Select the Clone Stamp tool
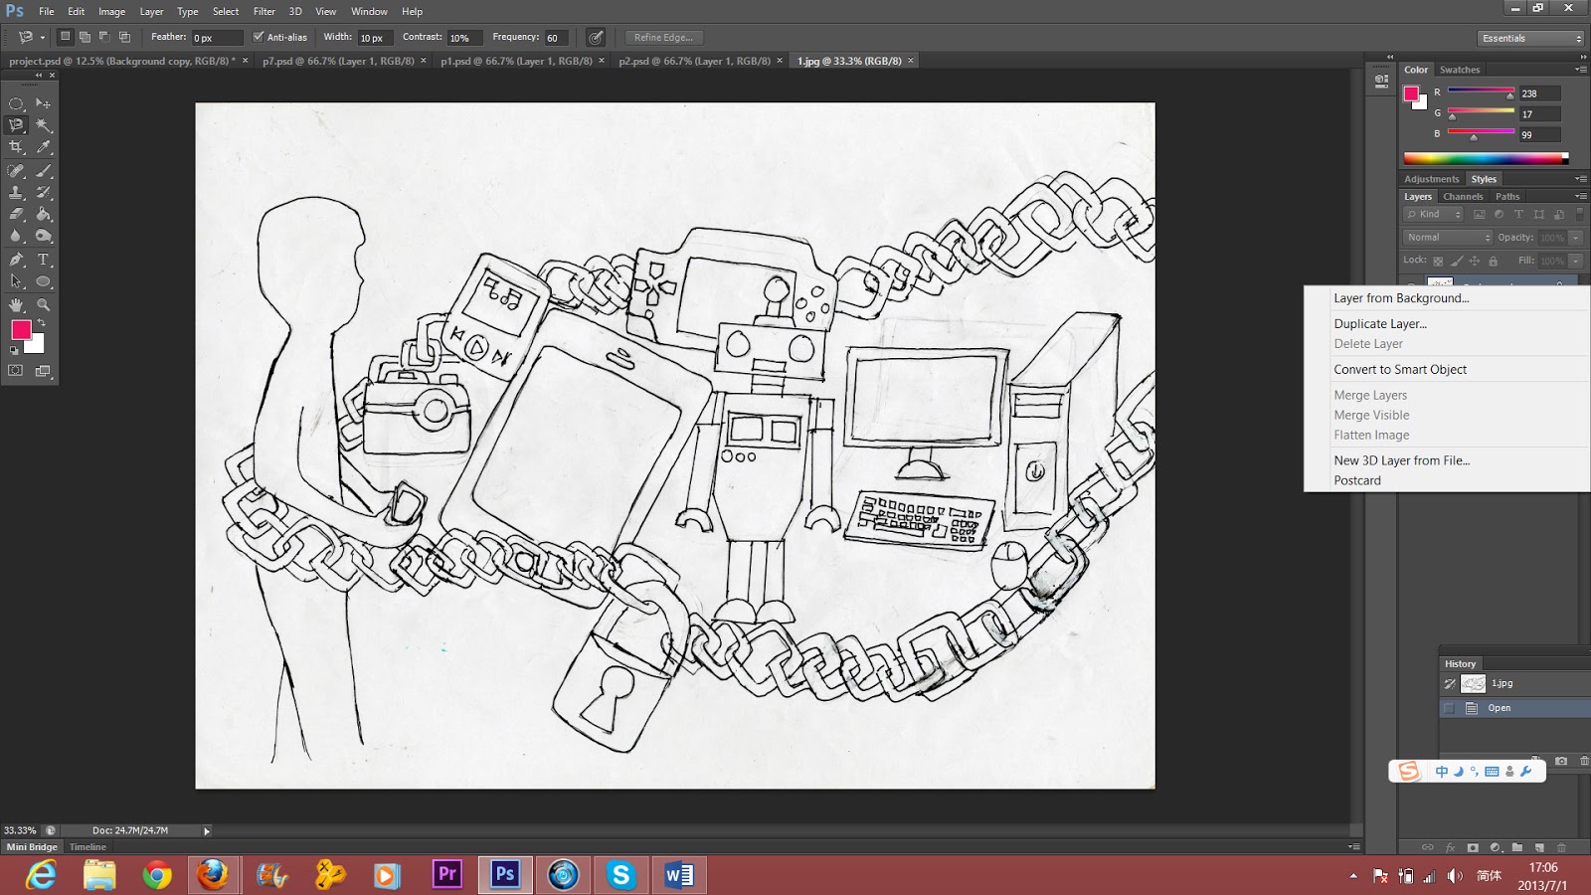Image resolution: width=1591 pixels, height=895 pixels. (x=16, y=192)
